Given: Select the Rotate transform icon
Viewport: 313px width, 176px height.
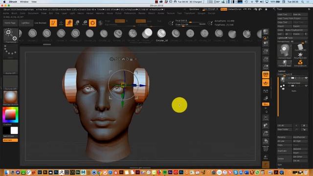Looking at the screenshot, I should click(85, 23).
